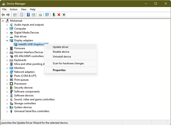Image resolution: width=171 pixels, height=125 pixels.
Task: Click the Scan for hardware changes toolbar icon
Action: pyautogui.click(x=47, y=15)
